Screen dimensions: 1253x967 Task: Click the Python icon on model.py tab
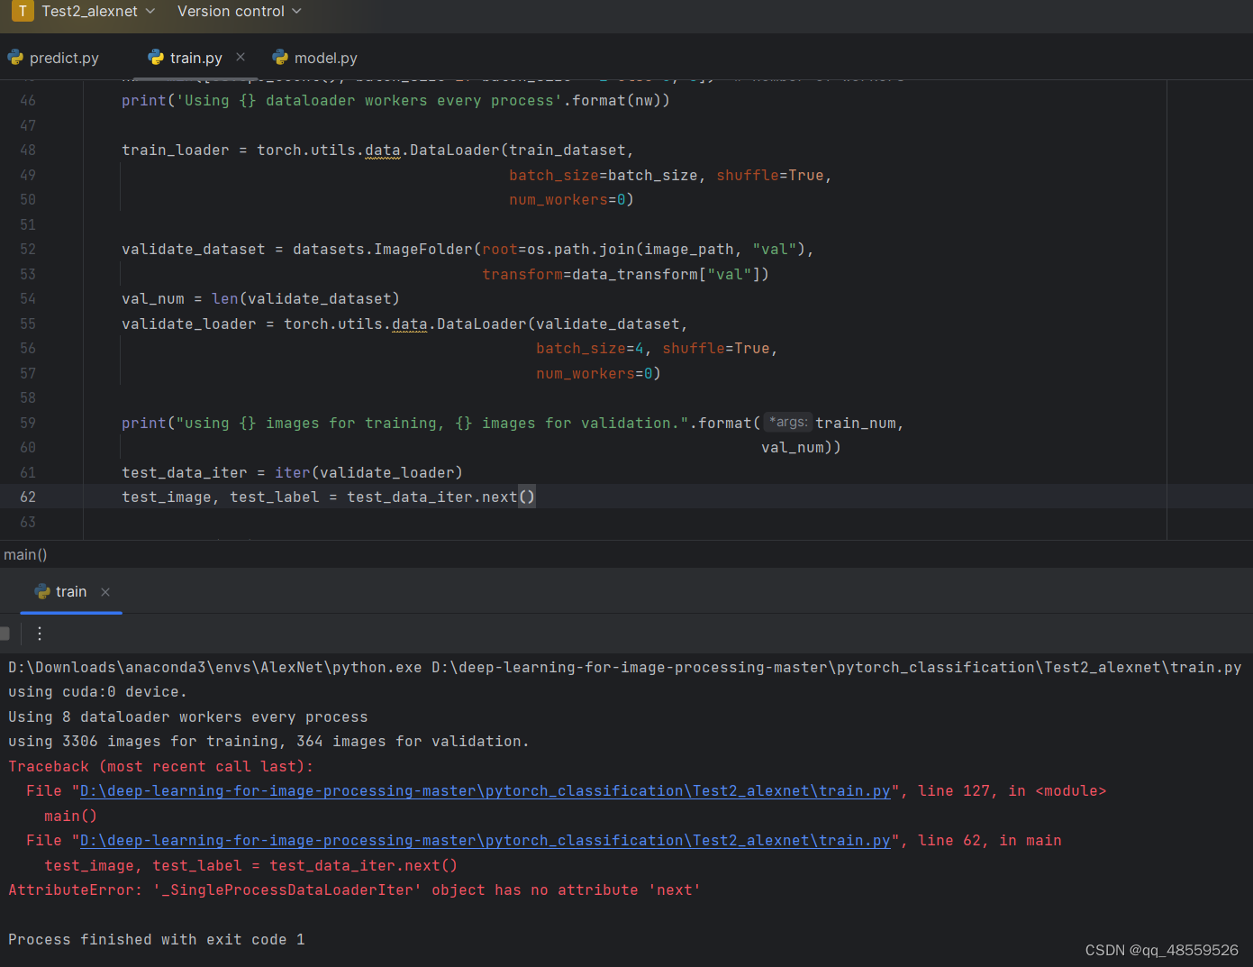click(279, 57)
